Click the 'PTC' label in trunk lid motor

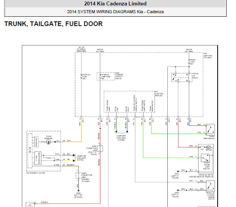(202, 150)
